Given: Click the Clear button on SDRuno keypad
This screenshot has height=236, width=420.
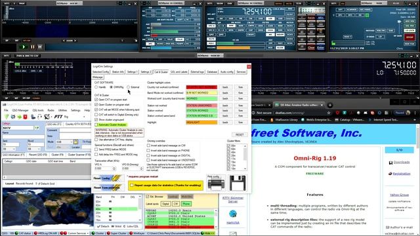Looking at the screenshot, I should pos(311,48).
